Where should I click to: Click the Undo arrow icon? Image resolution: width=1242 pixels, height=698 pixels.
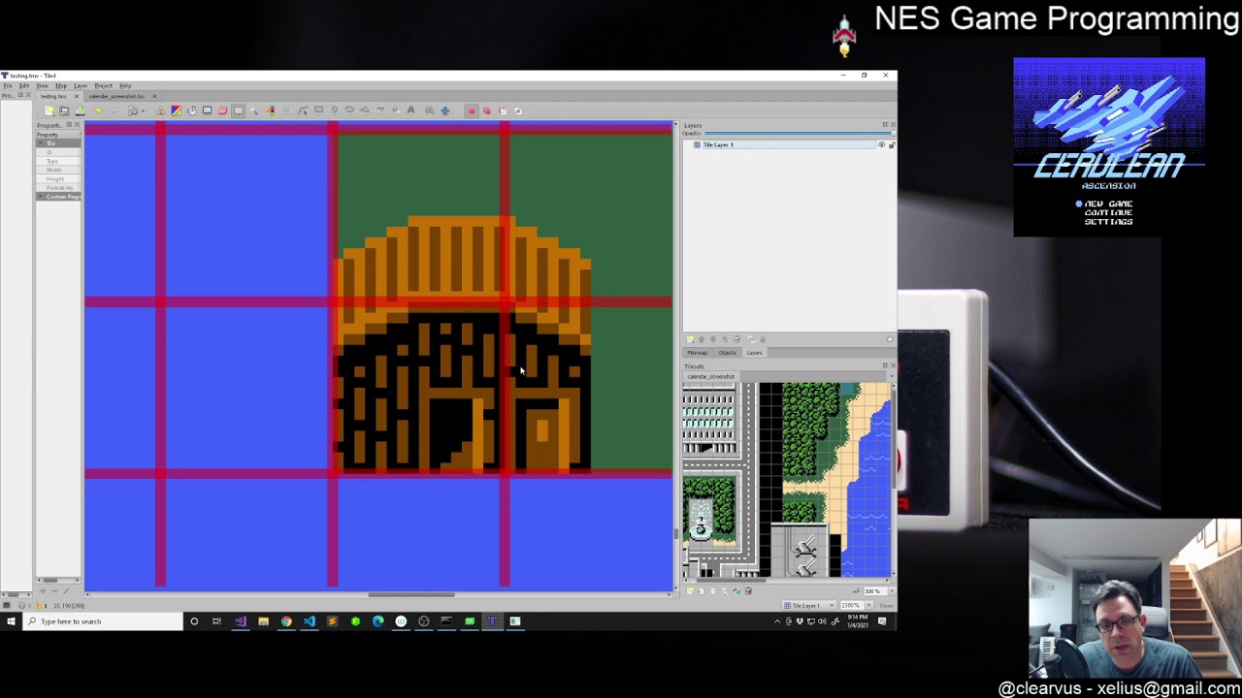98,111
